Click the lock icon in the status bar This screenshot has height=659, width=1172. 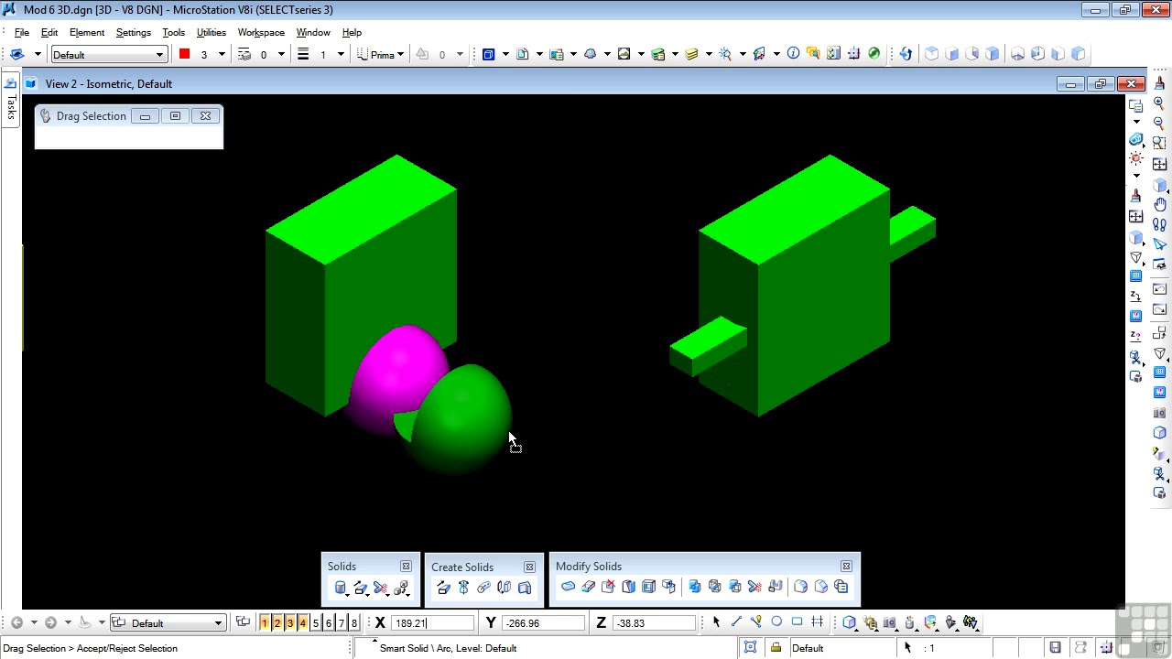[776, 648]
